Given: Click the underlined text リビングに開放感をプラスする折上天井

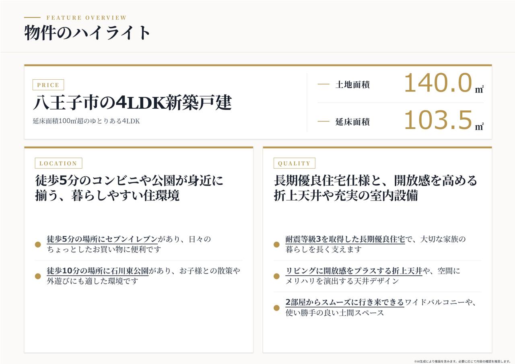Looking at the screenshot, I should [354, 271].
